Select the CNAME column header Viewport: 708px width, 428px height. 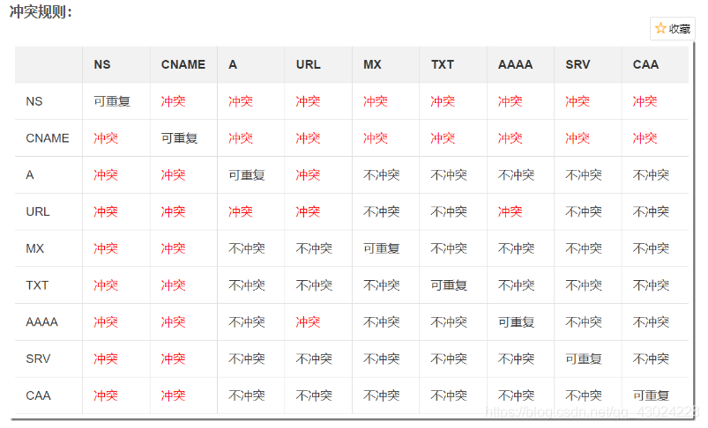[183, 64]
